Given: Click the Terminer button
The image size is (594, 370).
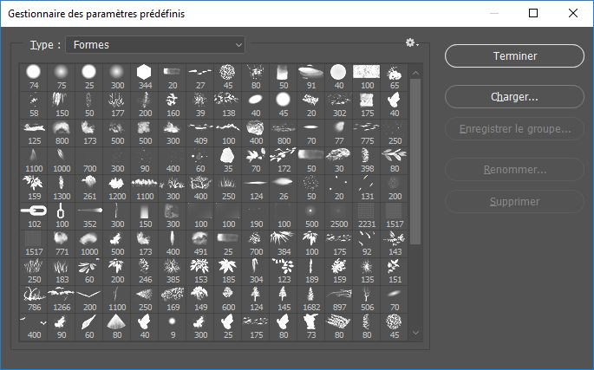Looking at the screenshot, I should pos(514,55).
